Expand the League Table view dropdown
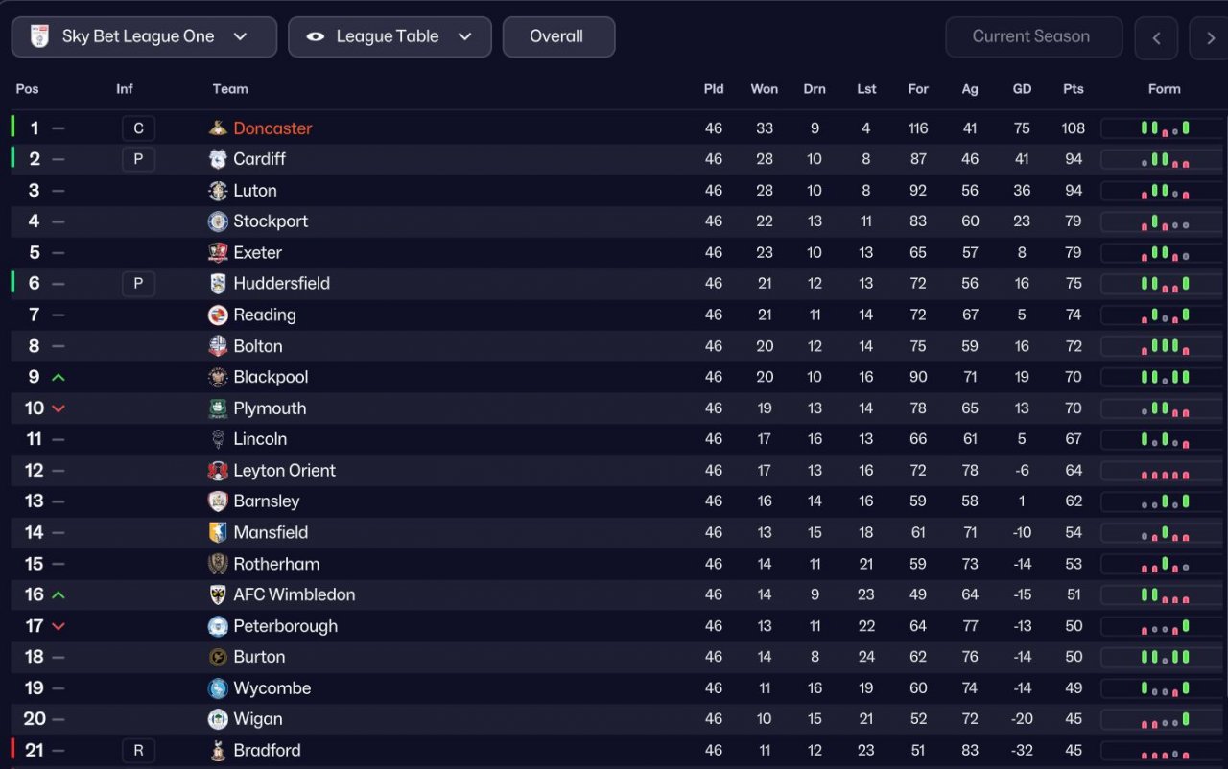 [390, 36]
